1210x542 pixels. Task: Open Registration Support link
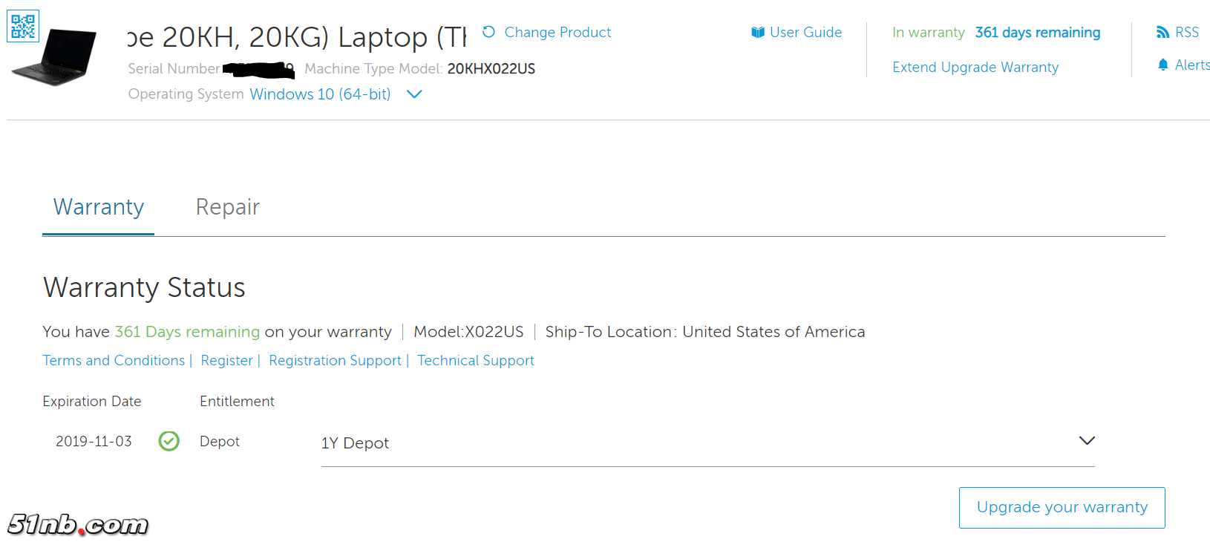[335, 360]
